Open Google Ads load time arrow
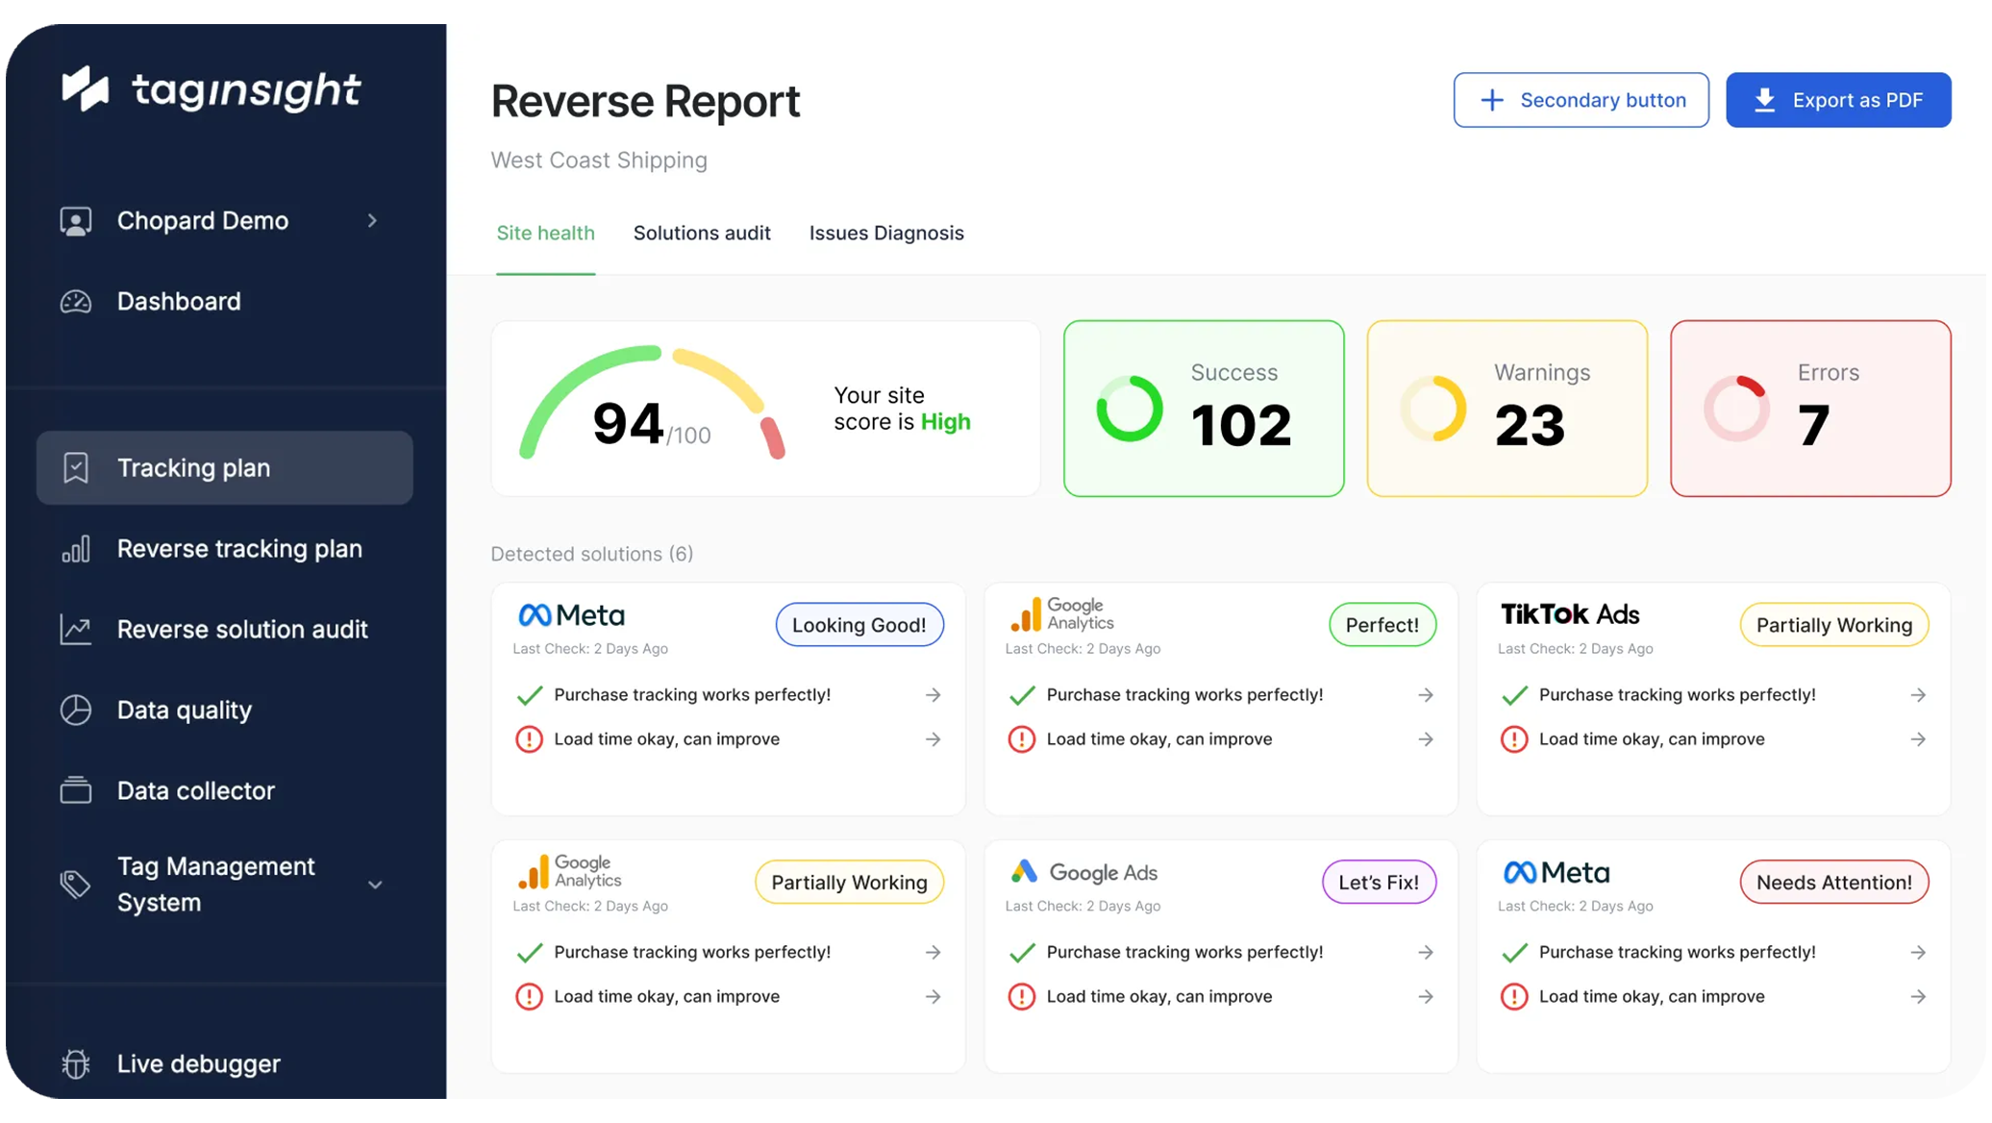Viewport: 1992px width, 1123px height. click(x=1426, y=997)
